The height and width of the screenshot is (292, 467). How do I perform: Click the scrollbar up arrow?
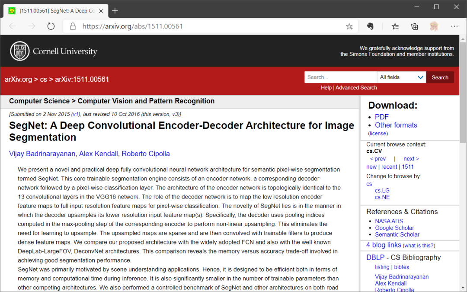(x=463, y=39)
